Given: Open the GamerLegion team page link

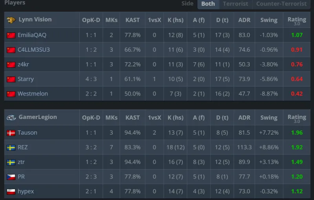Looking at the screenshot, I should pyautogui.click(x=38, y=117).
